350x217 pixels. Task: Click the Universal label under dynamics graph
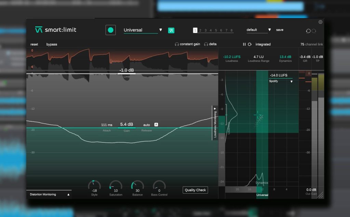coord(262,195)
